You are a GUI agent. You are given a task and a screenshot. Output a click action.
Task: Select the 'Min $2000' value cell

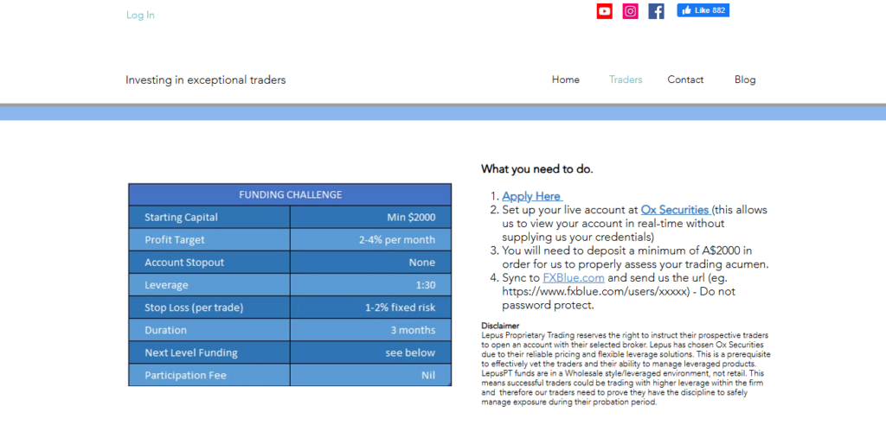370,218
